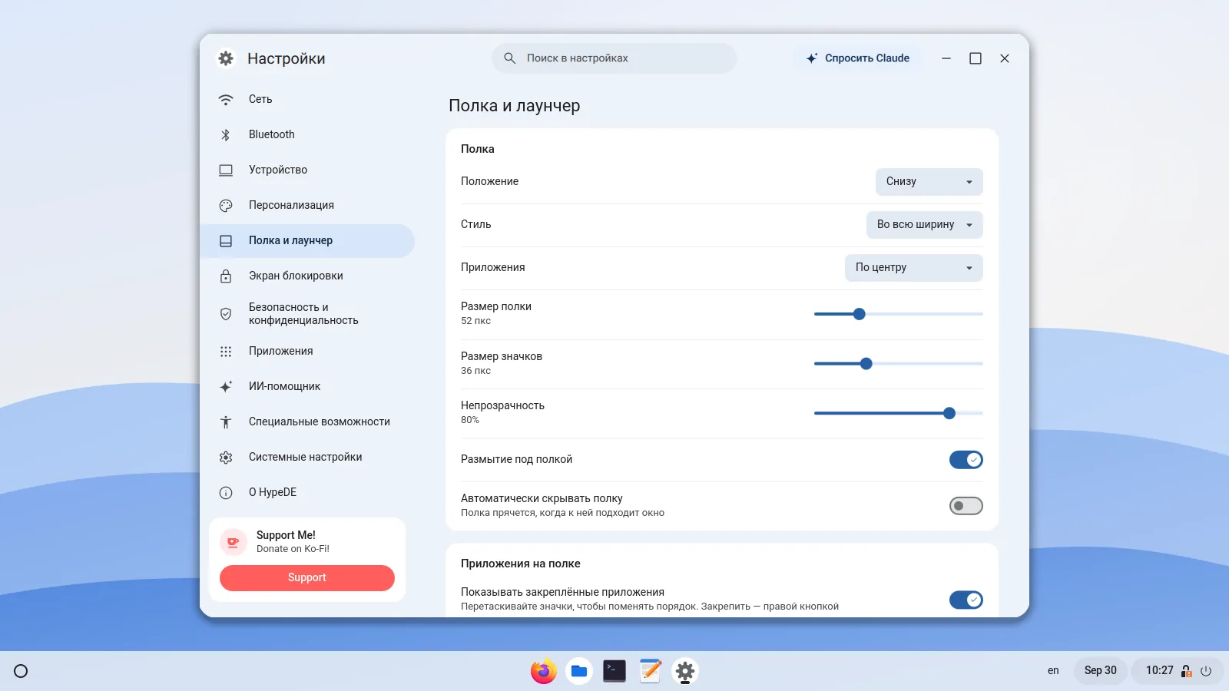Click the grid icon beside Приложения in sidebar

tap(226, 352)
